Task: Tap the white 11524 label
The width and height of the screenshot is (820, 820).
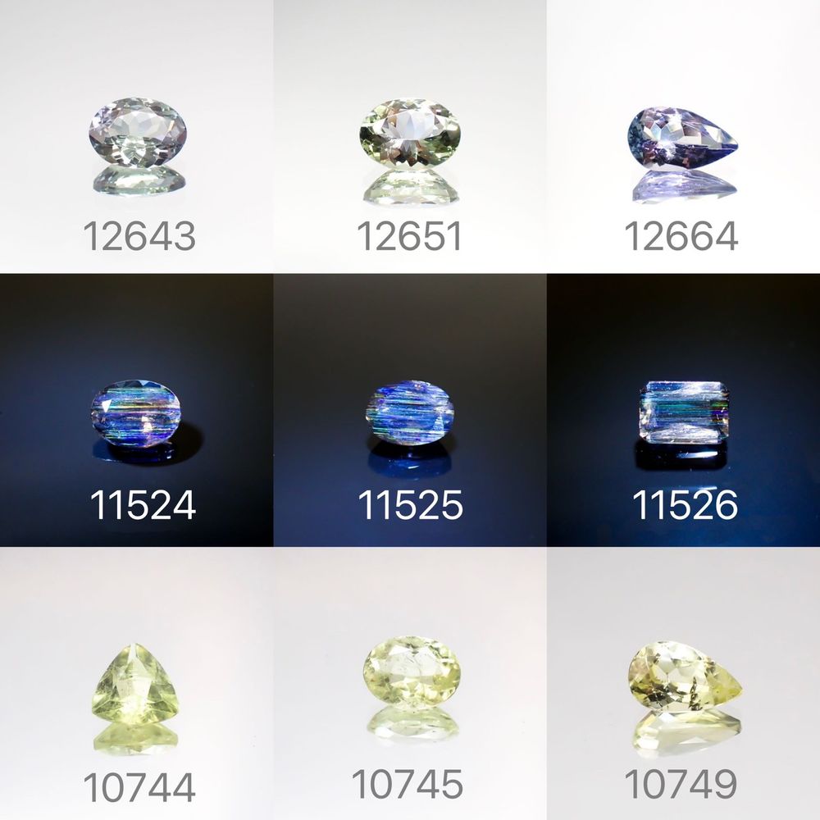Action: [x=143, y=505]
